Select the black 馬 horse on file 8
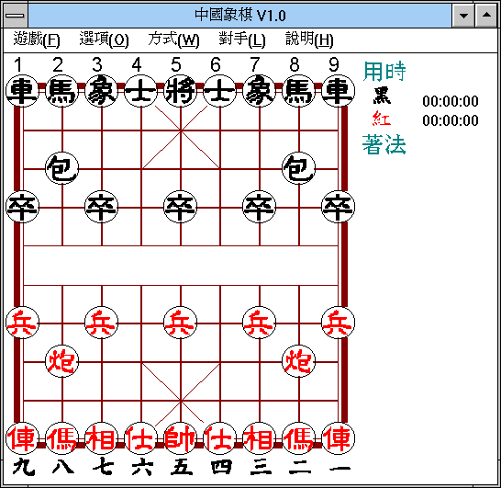This screenshot has width=501, height=488. pos(299,91)
